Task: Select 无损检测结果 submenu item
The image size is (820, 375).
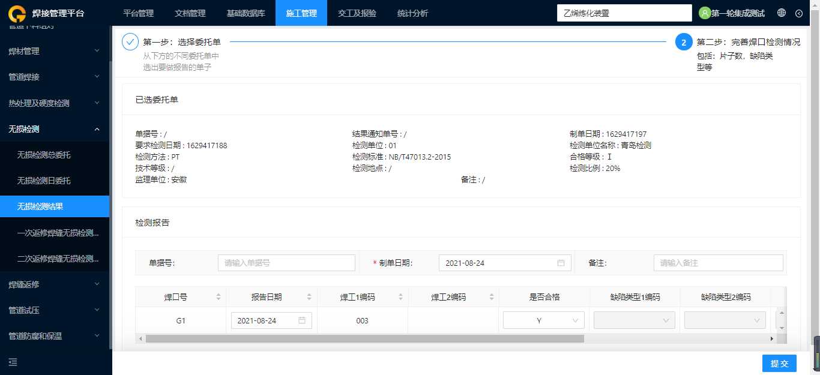Action: [55, 206]
